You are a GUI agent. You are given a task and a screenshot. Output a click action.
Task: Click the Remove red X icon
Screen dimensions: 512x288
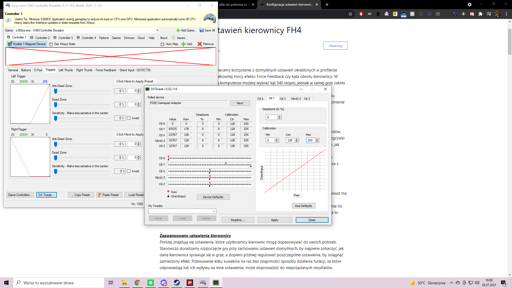point(200,44)
